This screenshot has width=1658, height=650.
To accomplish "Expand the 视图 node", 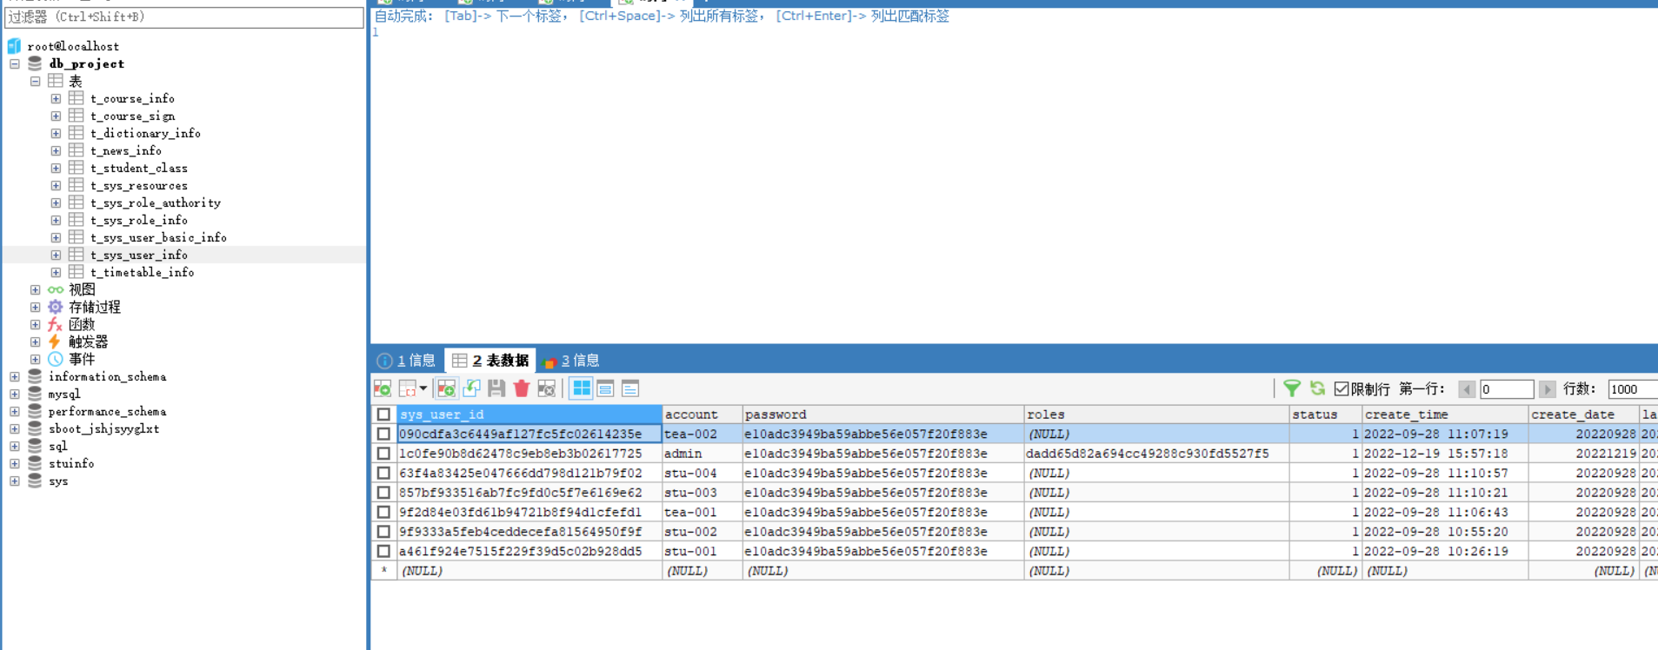I will pos(36,289).
